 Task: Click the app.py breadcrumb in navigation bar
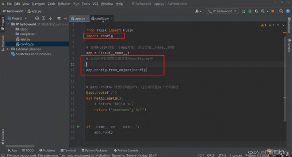click(35, 11)
